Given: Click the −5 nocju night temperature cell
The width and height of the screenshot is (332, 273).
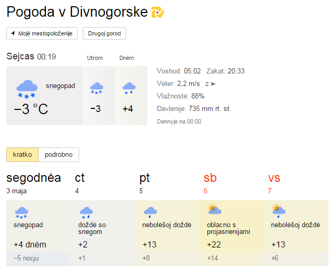Looking at the screenshot, I should [39, 258].
